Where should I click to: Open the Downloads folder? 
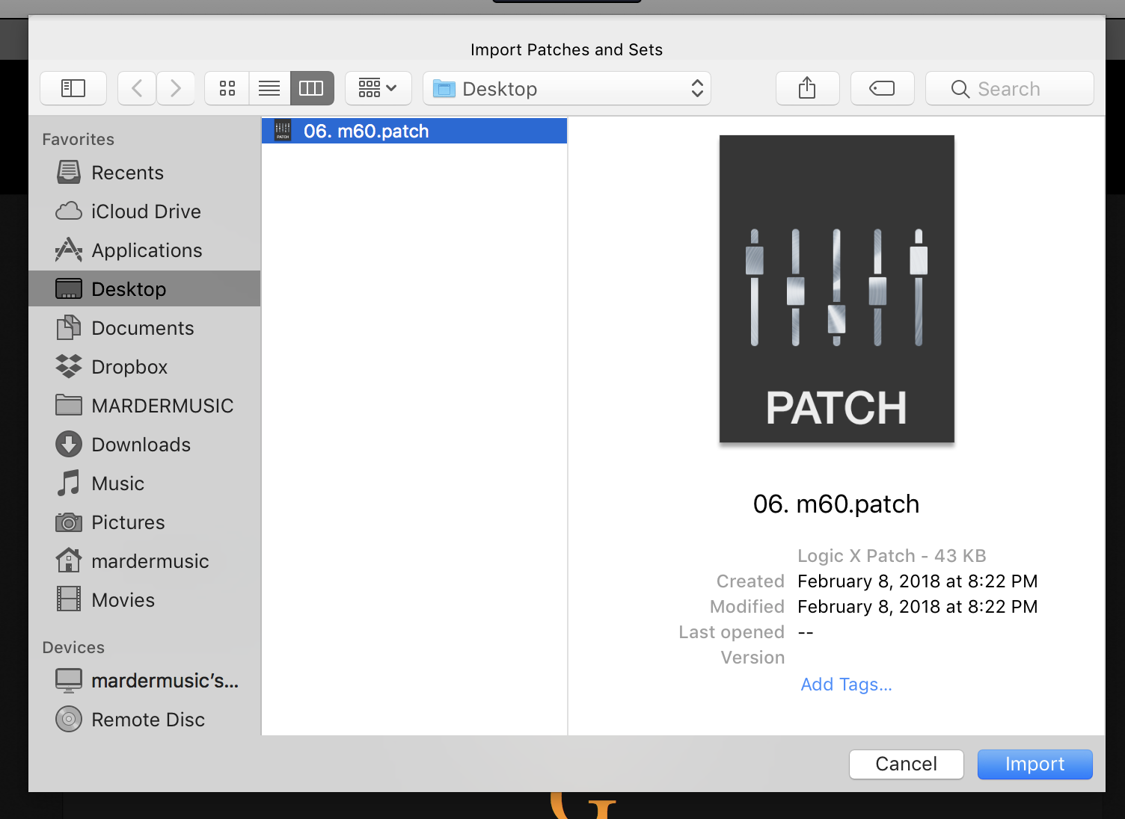(141, 445)
